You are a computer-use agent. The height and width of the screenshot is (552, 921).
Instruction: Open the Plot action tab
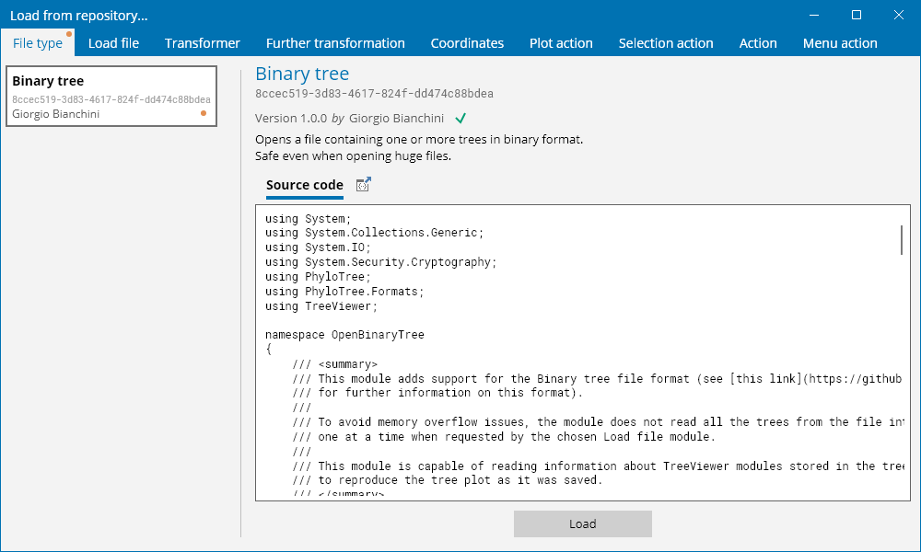[561, 43]
